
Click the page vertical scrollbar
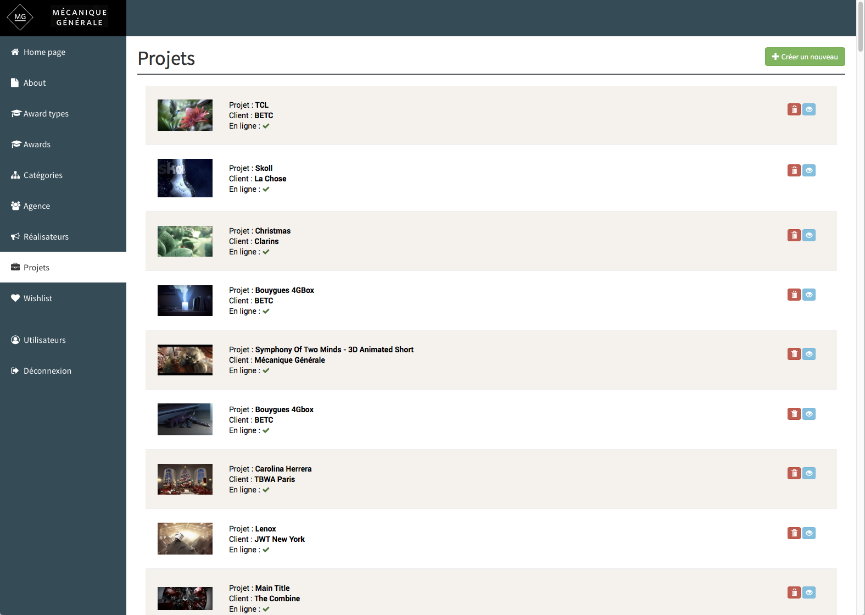(861, 27)
